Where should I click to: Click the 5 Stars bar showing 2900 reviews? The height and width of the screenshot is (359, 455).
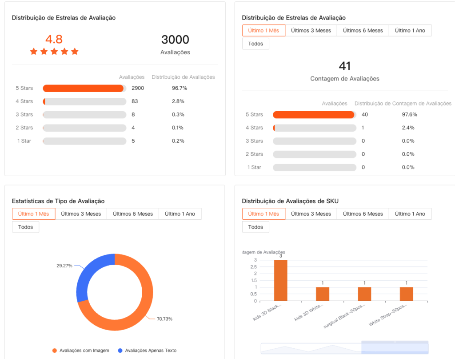[84, 88]
